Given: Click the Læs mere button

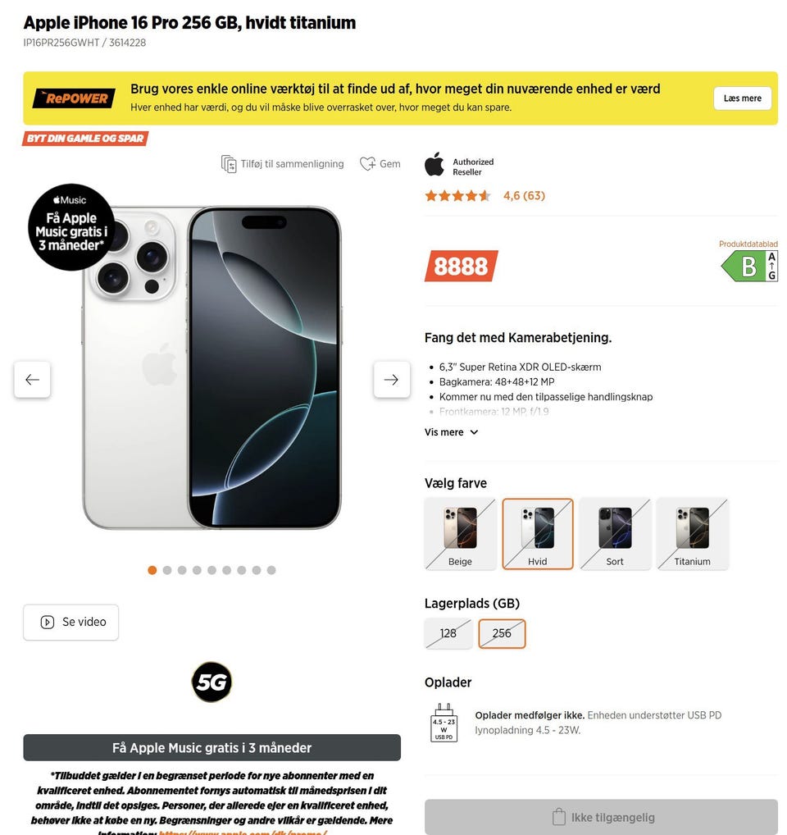Looking at the screenshot, I should [x=742, y=98].
